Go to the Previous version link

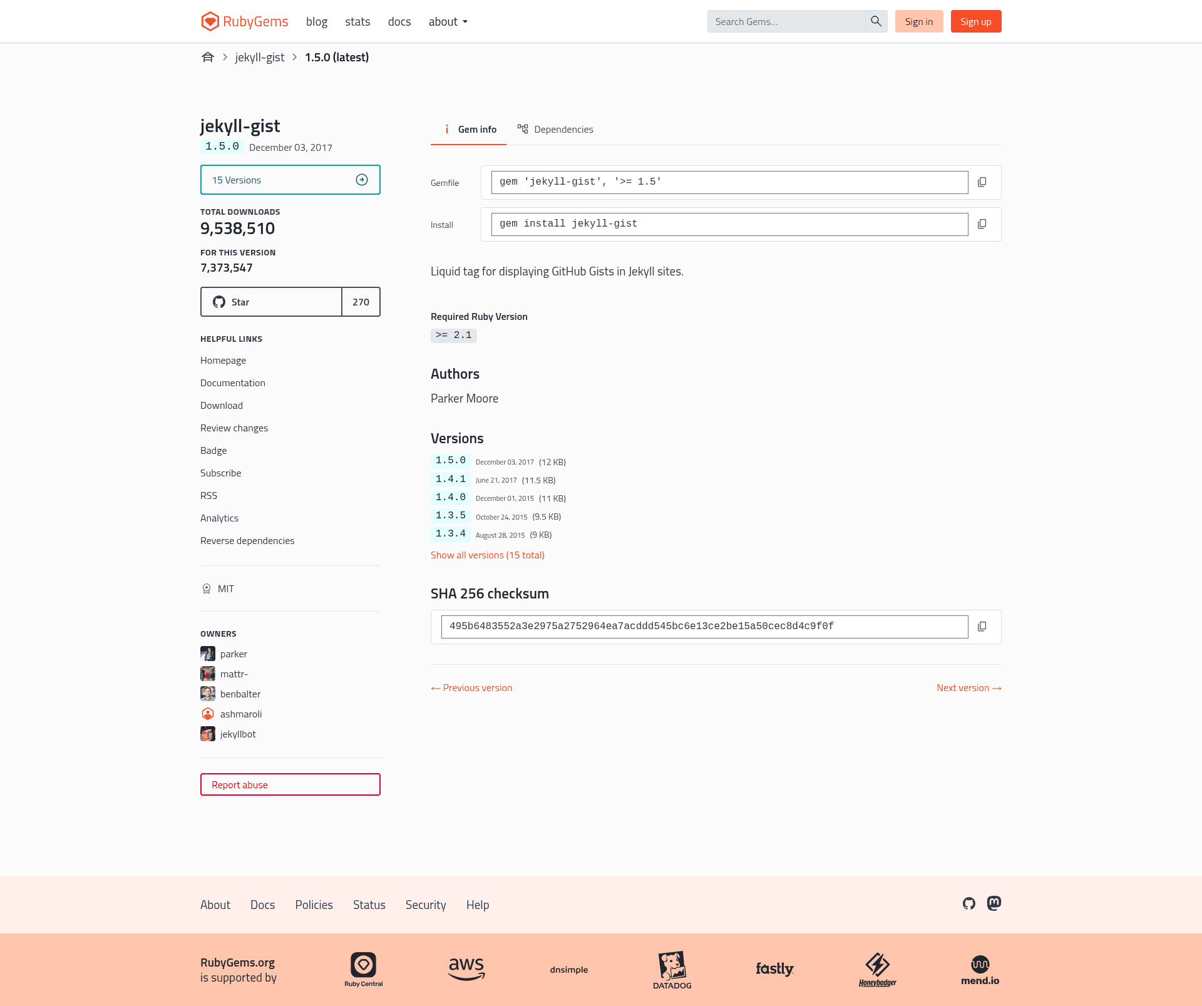[471, 688]
